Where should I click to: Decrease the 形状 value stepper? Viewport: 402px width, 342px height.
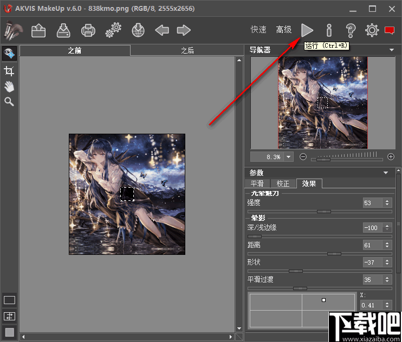click(387, 265)
